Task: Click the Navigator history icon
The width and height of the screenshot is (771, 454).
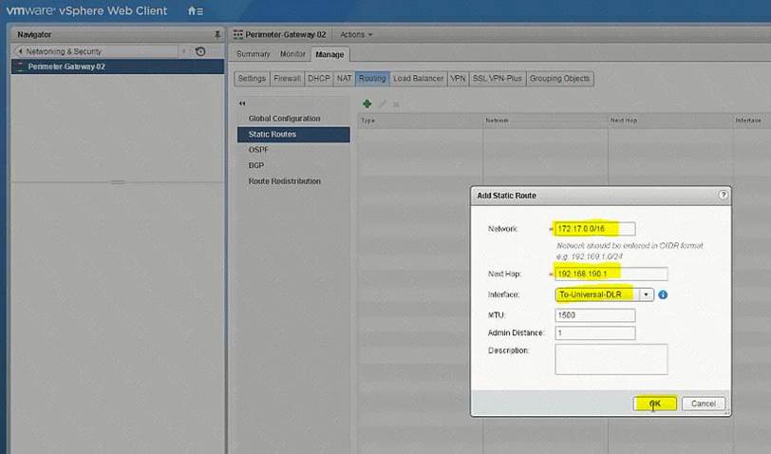Action: pyautogui.click(x=200, y=51)
